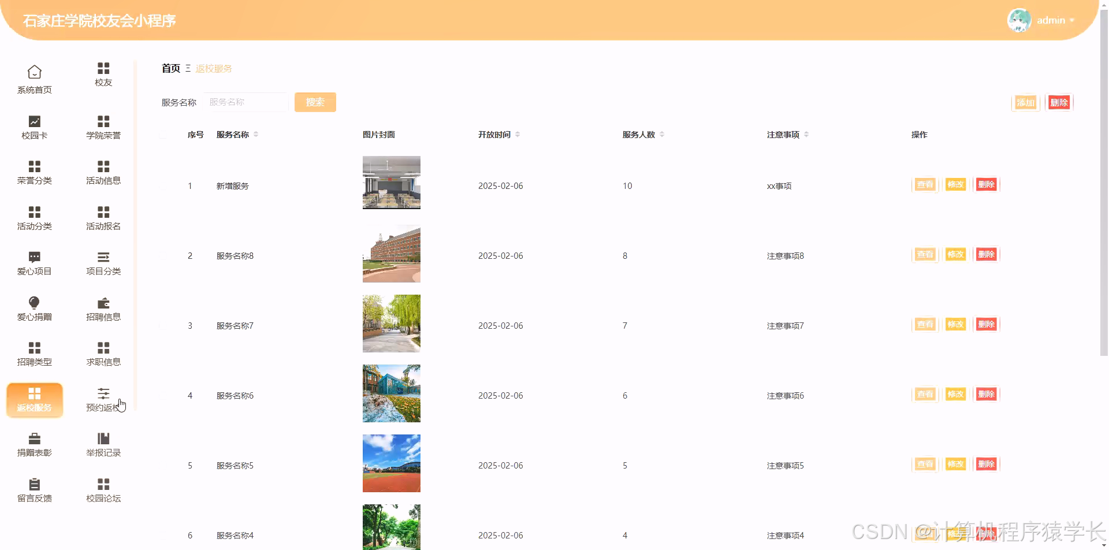
Task: Click the 搜索 button
Action: tap(315, 102)
